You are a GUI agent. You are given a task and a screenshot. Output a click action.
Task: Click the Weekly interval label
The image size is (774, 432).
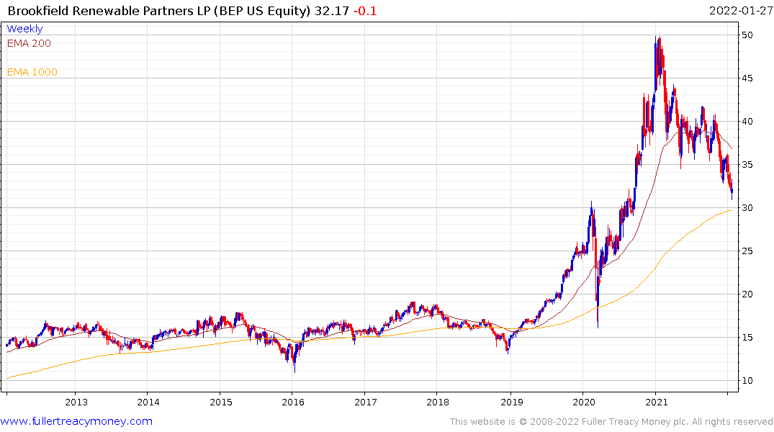coord(24,29)
